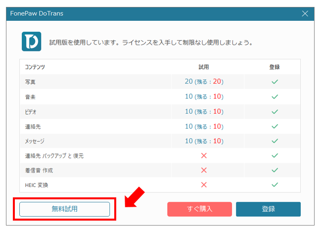This screenshot has width=321, height=230.
Task: Click the 音楽 row label
Action: [30, 97]
